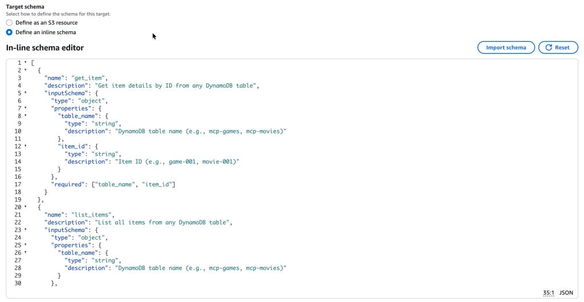Fold the properties block at line 7

(25, 108)
